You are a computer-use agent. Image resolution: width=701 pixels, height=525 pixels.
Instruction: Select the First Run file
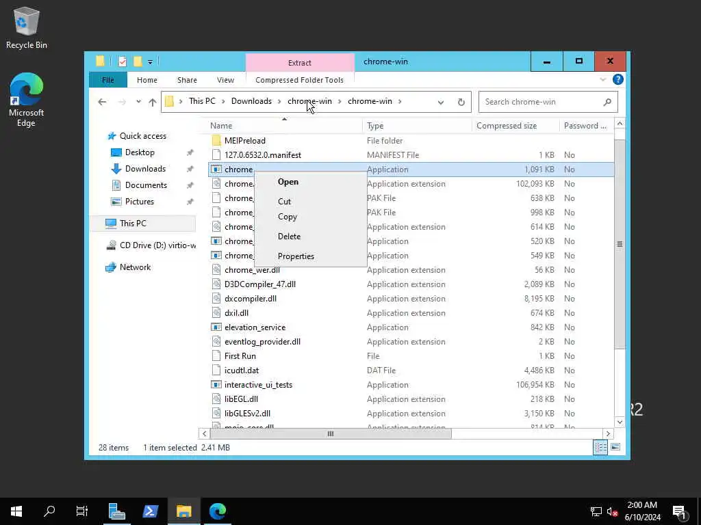point(240,355)
